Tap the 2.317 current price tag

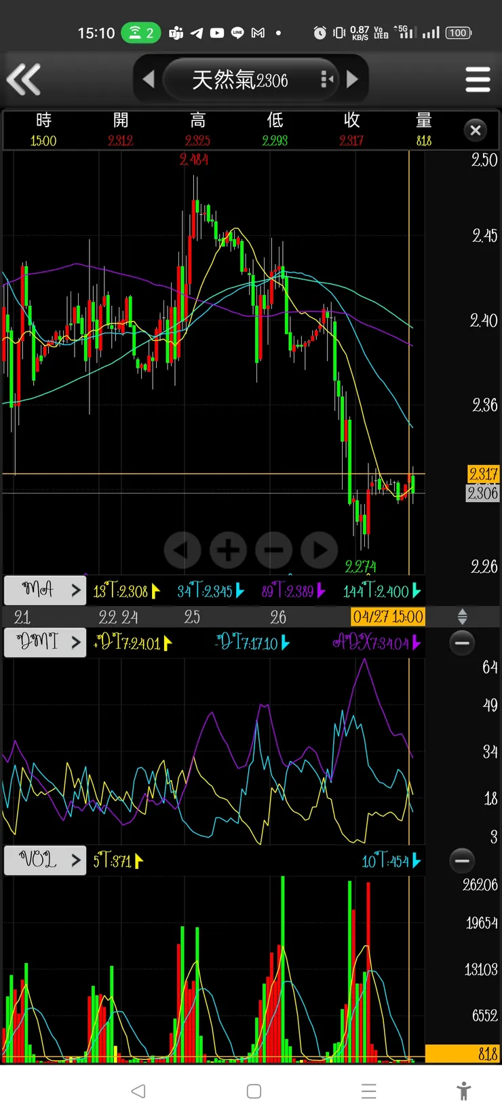pyautogui.click(x=483, y=474)
